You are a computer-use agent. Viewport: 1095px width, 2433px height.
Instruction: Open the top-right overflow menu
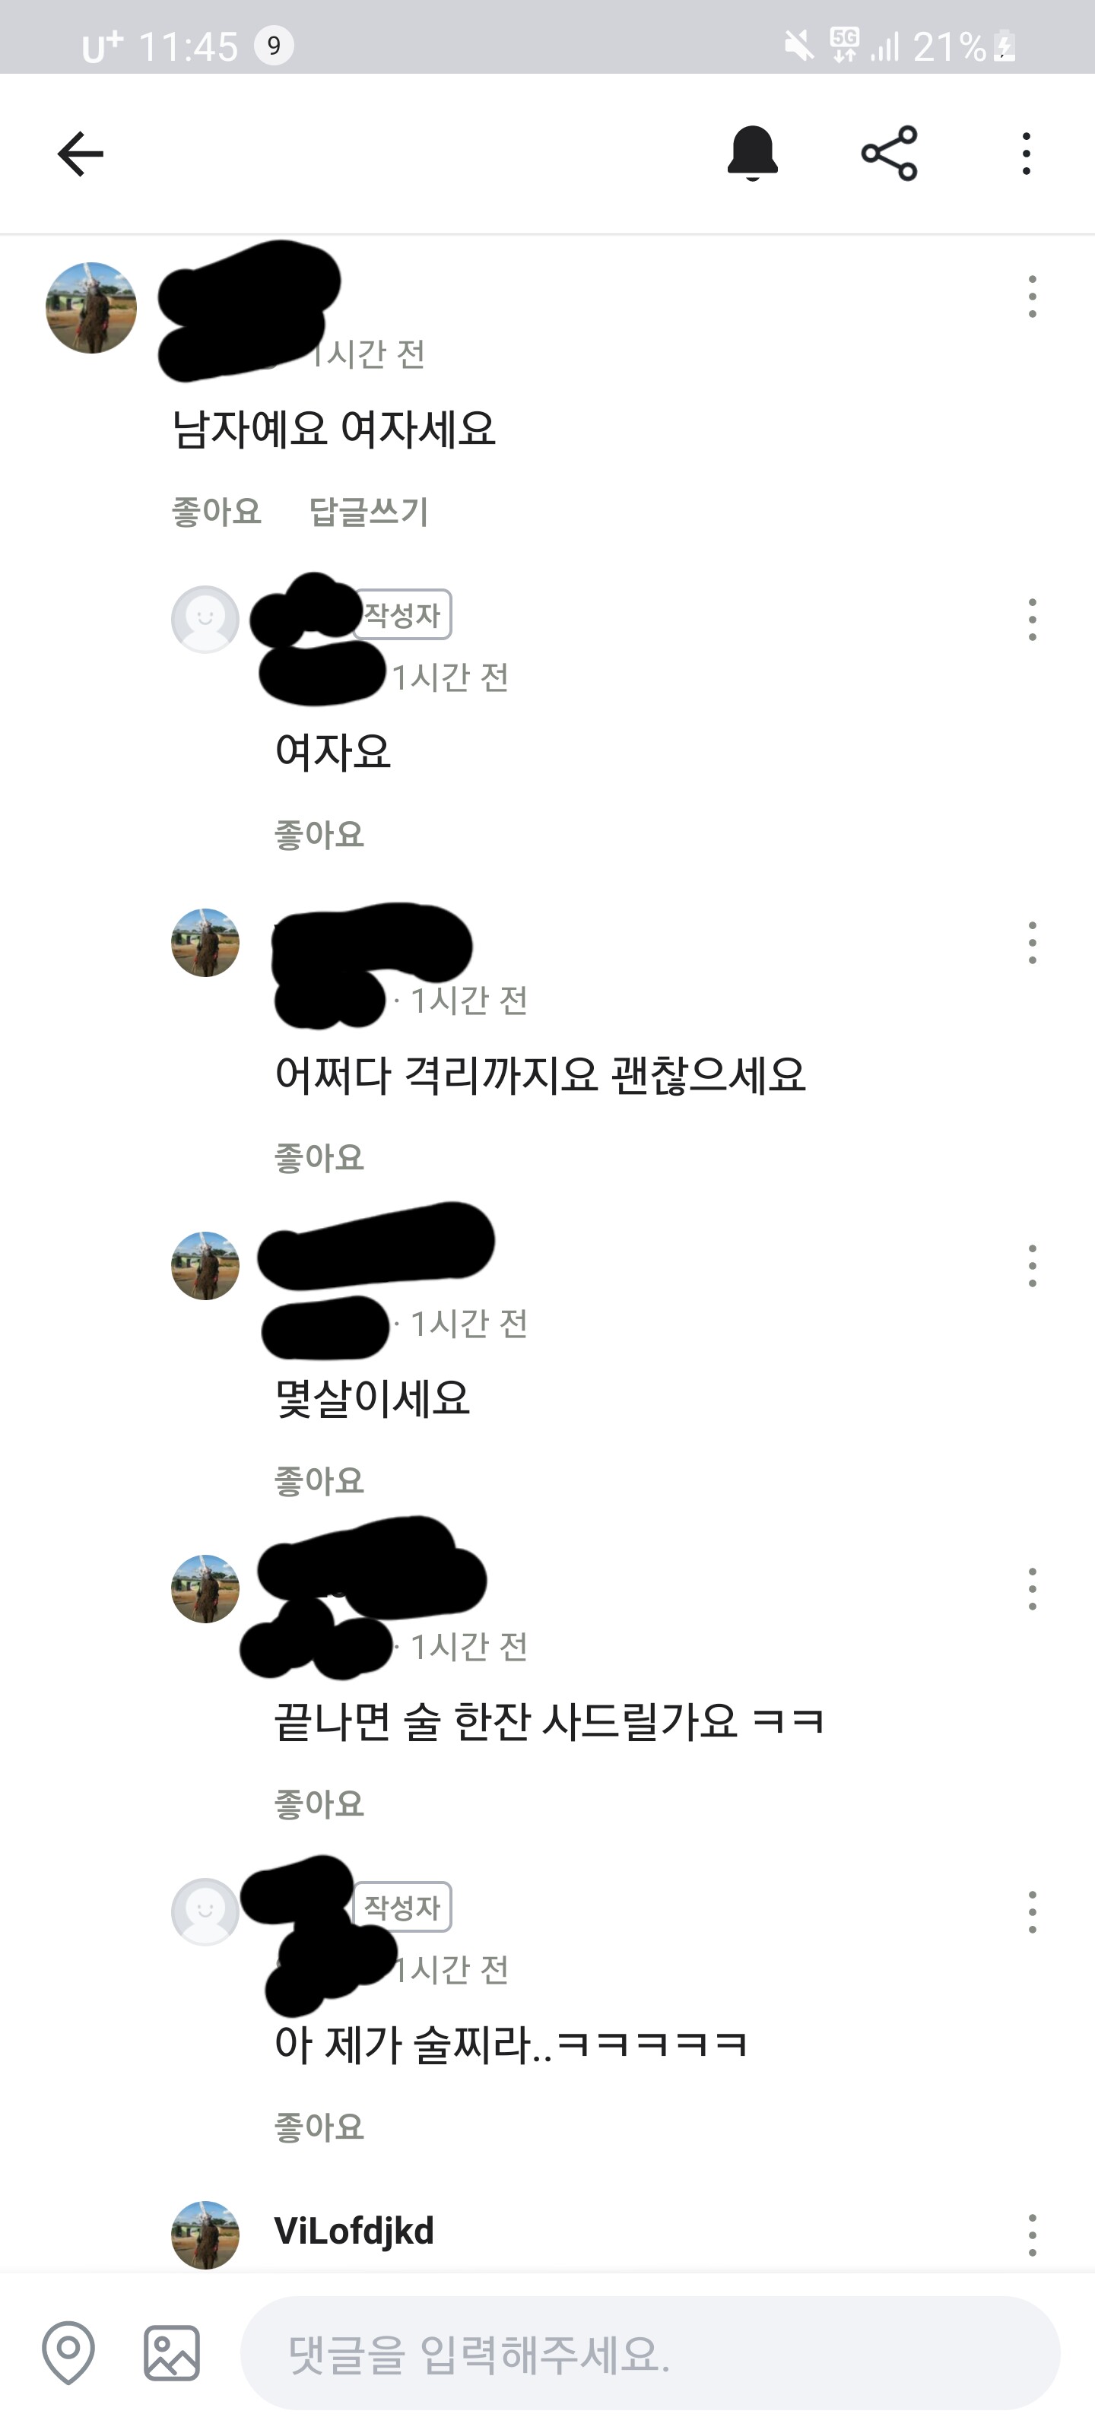tap(1026, 153)
